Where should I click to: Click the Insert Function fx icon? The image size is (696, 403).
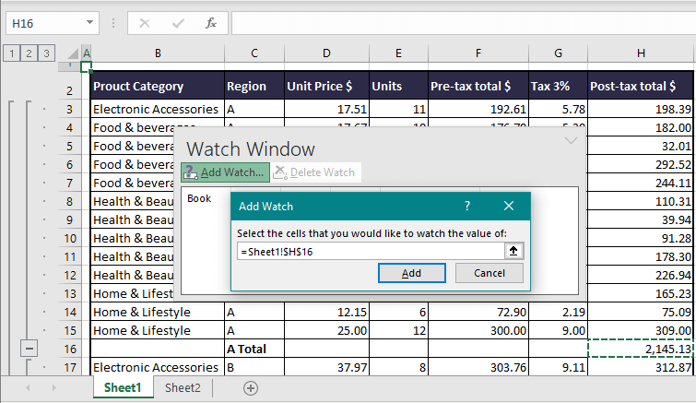[211, 23]
